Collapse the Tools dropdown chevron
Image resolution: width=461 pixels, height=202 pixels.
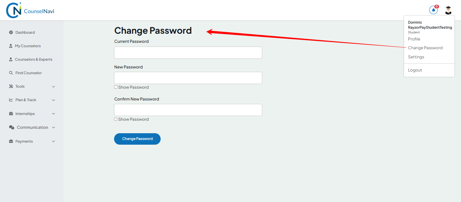(x=53, y=86)
